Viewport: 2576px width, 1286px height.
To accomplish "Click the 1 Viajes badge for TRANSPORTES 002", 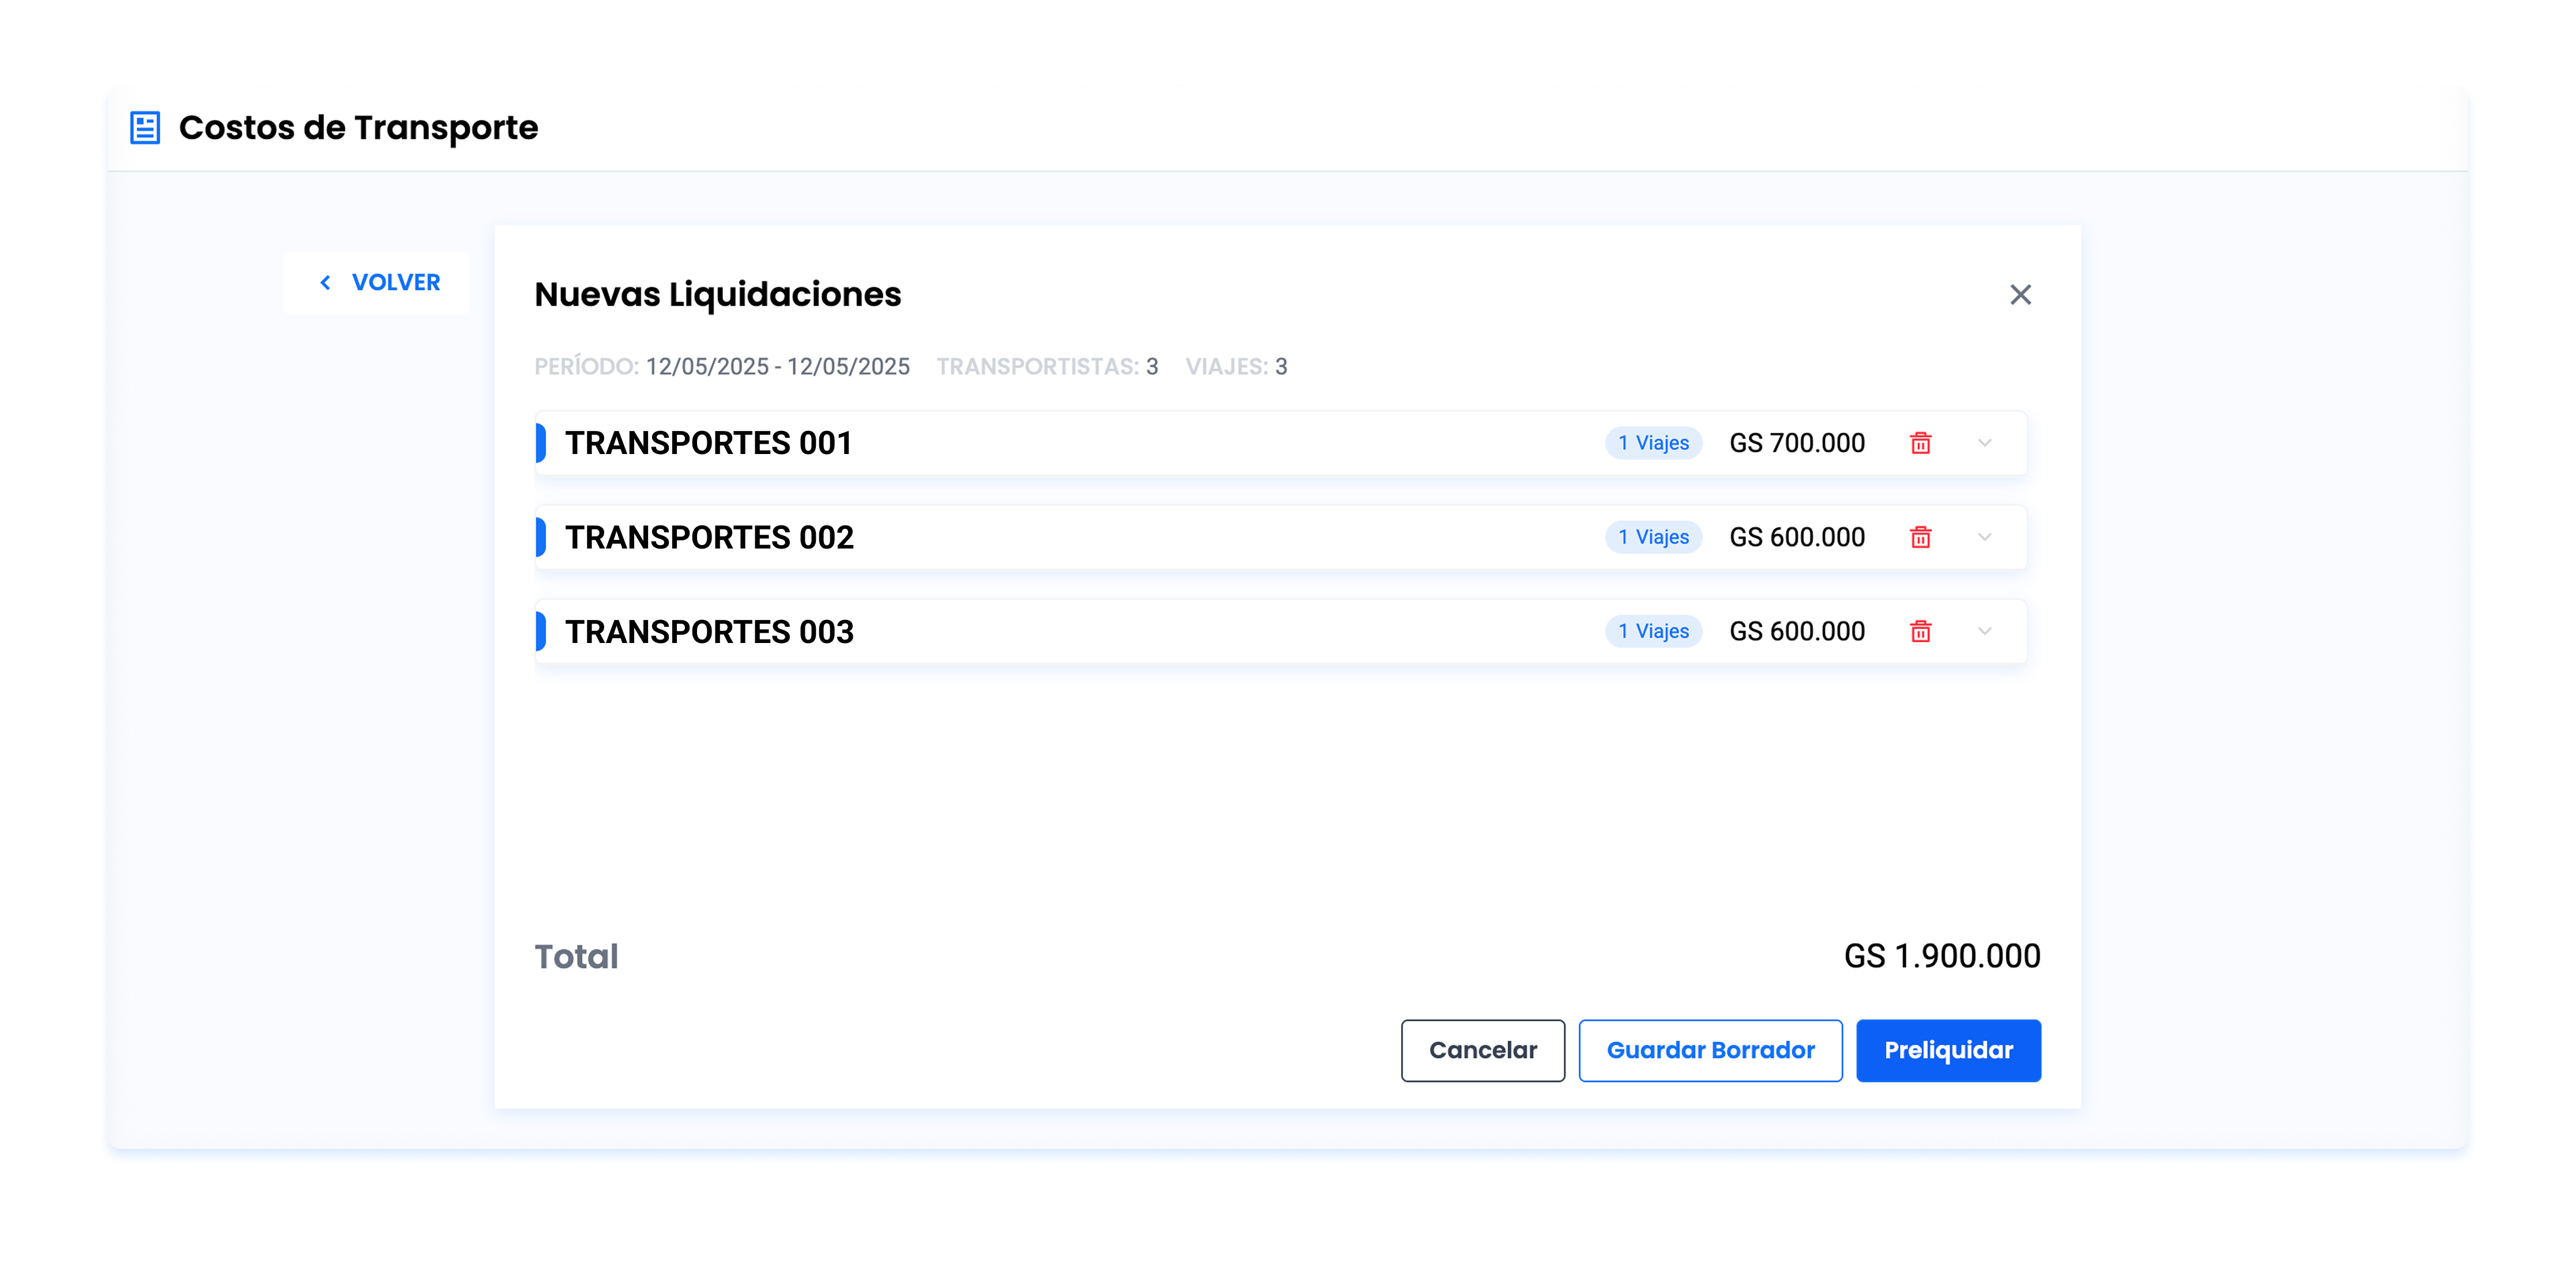I will [1653, 538].
